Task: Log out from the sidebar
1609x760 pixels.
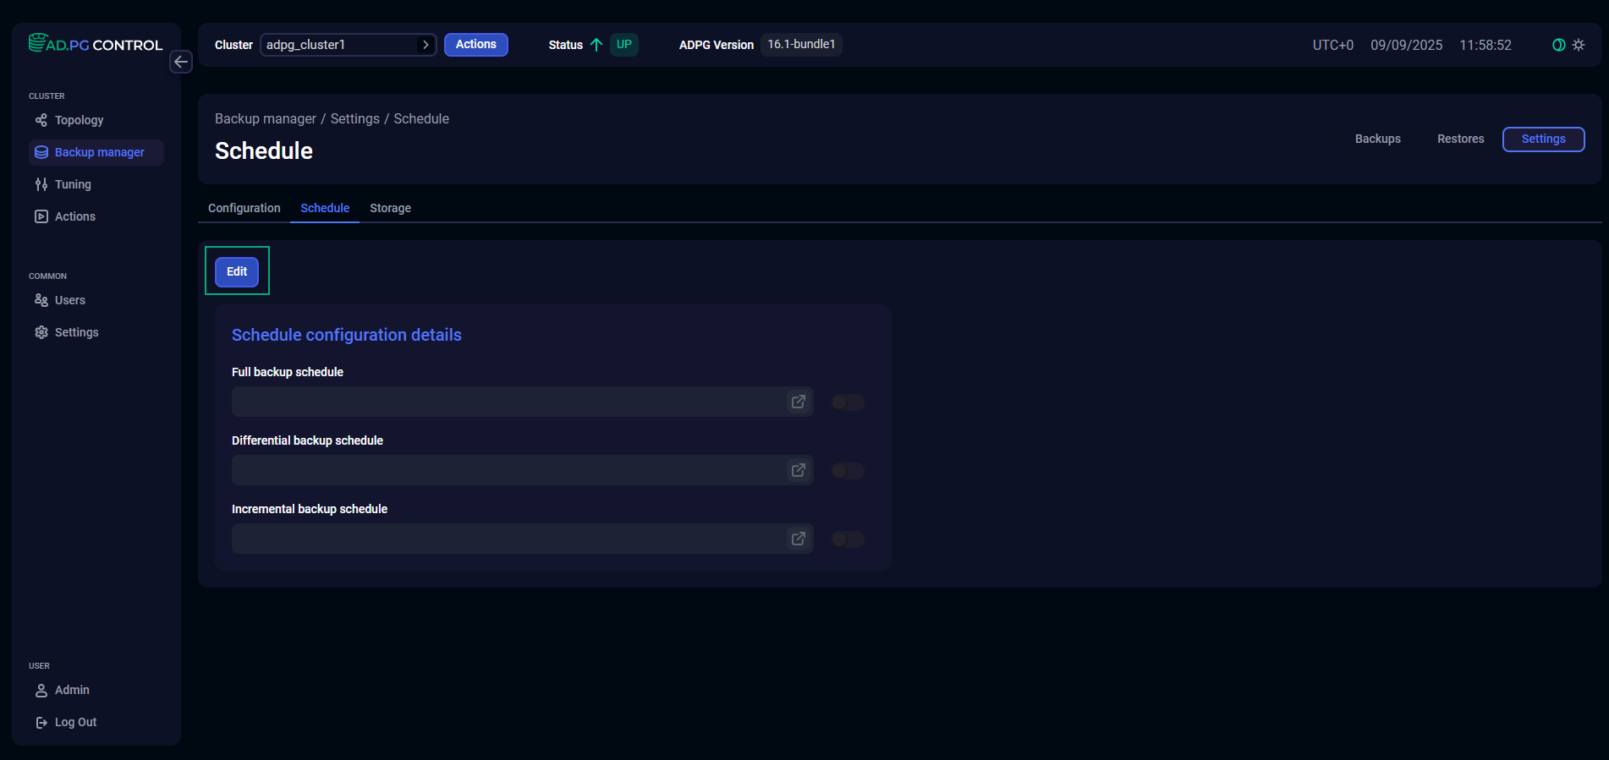Action: (75, 722)
